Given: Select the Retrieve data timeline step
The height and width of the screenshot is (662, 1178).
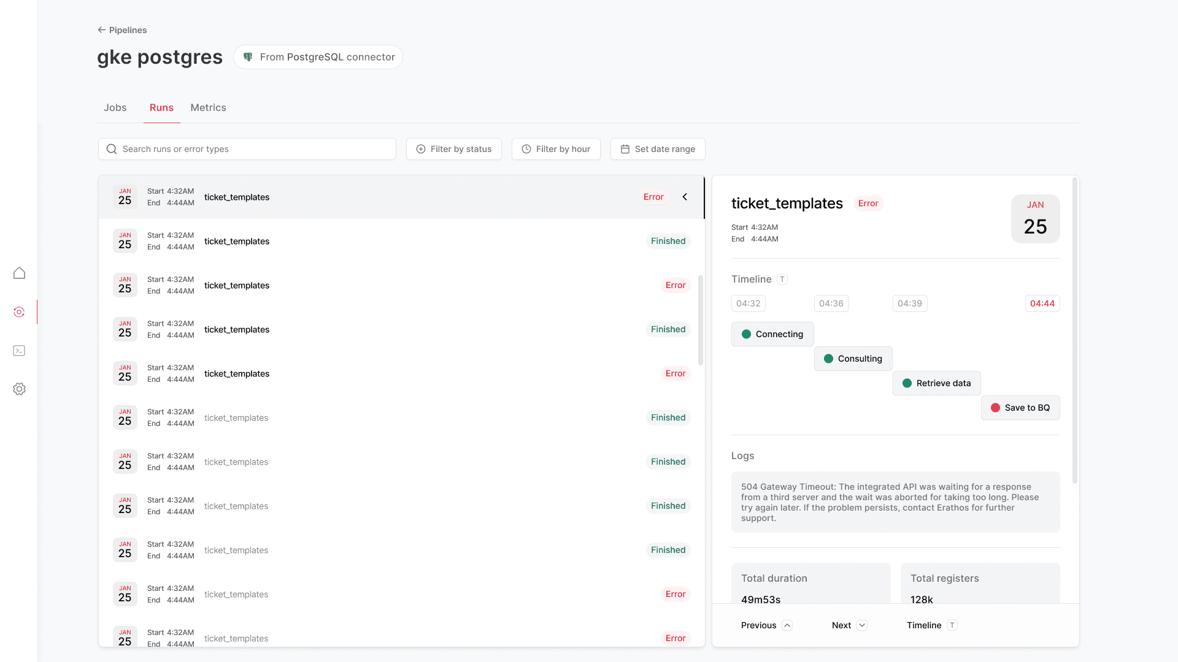Looking at the screenshot, I should click(x=937, y=383).
